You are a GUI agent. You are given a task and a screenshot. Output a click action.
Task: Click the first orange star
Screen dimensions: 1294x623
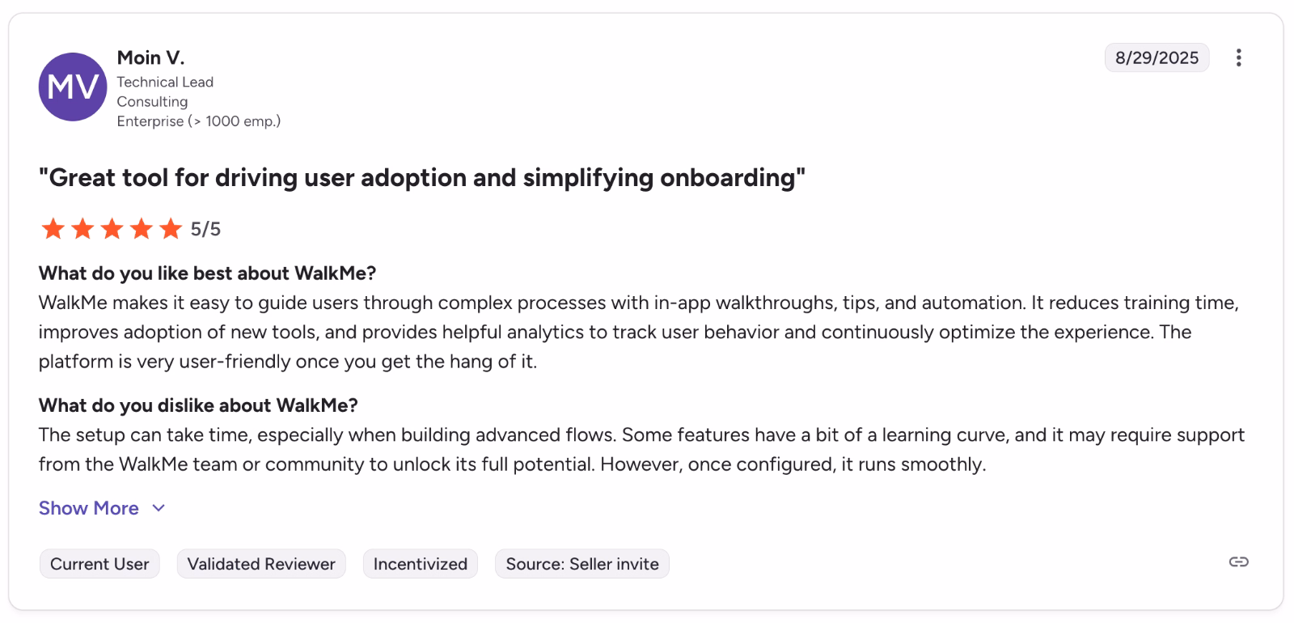(x=53, y=229)
